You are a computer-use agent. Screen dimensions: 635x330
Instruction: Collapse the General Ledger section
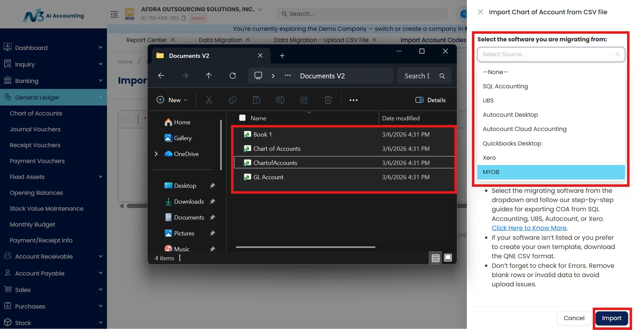coord(101,97)
